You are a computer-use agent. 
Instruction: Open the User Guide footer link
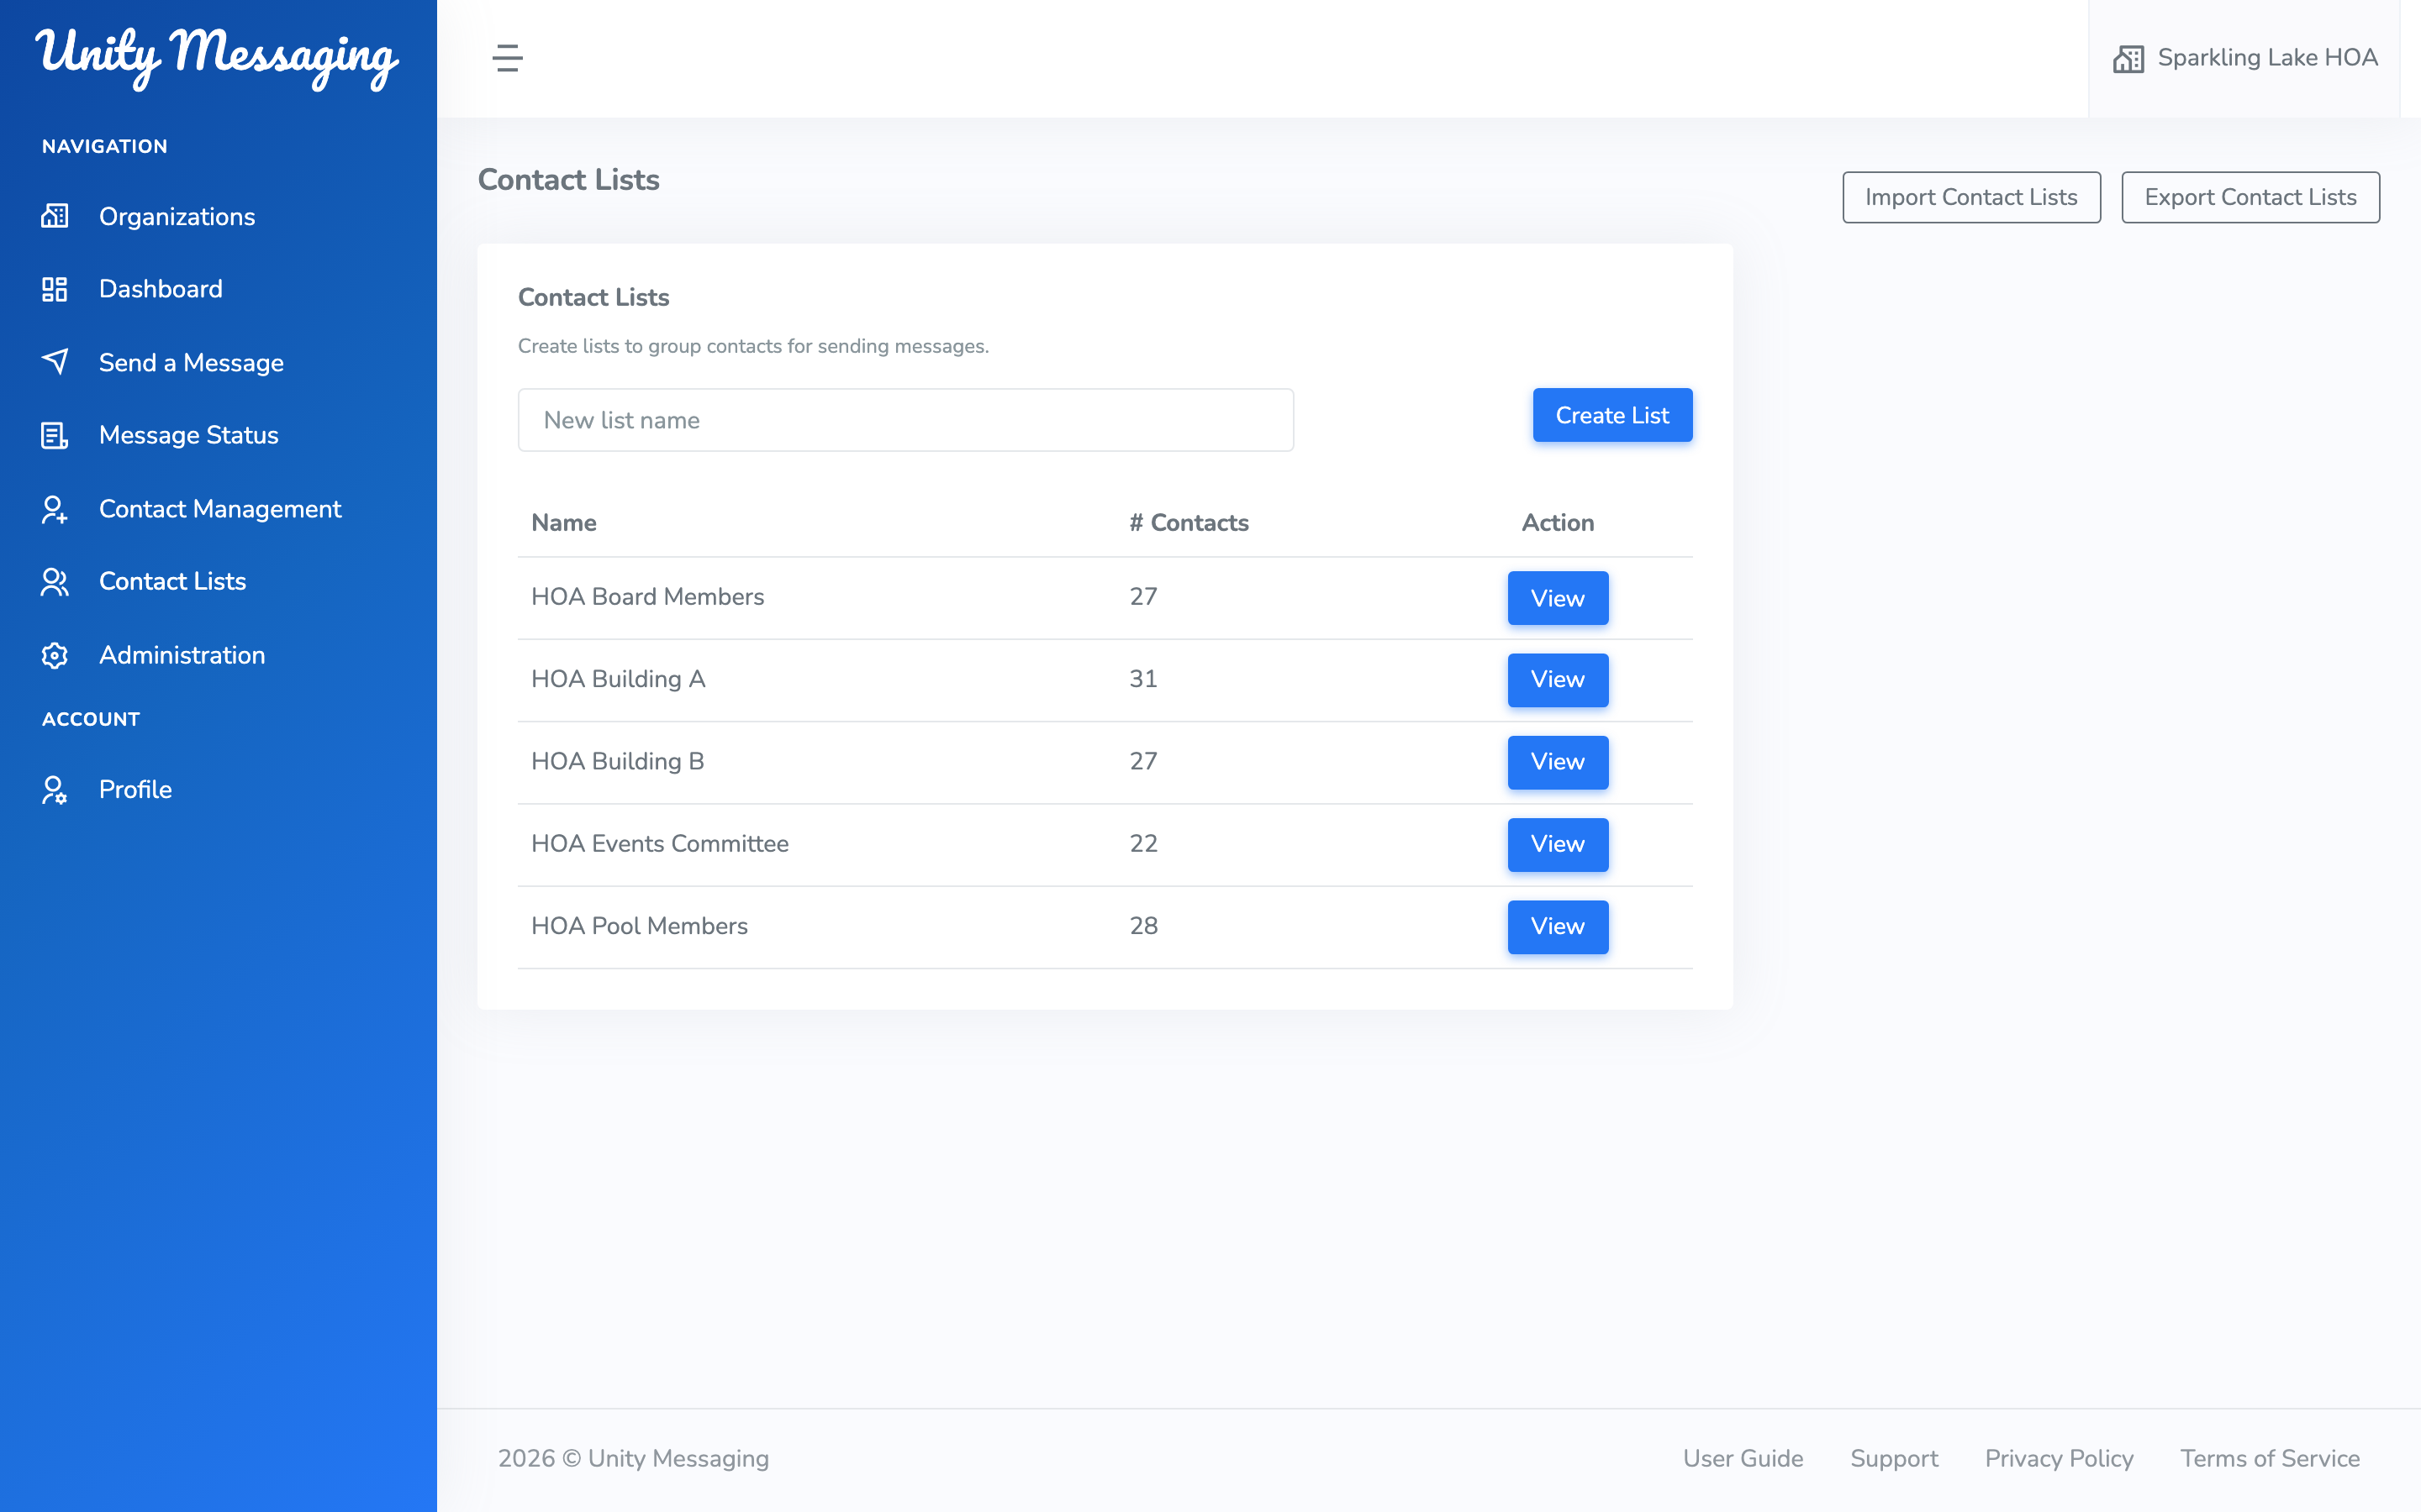1743,1458
